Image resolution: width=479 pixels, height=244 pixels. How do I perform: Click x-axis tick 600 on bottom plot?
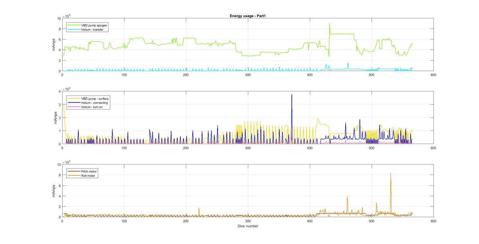pos(433,221)
